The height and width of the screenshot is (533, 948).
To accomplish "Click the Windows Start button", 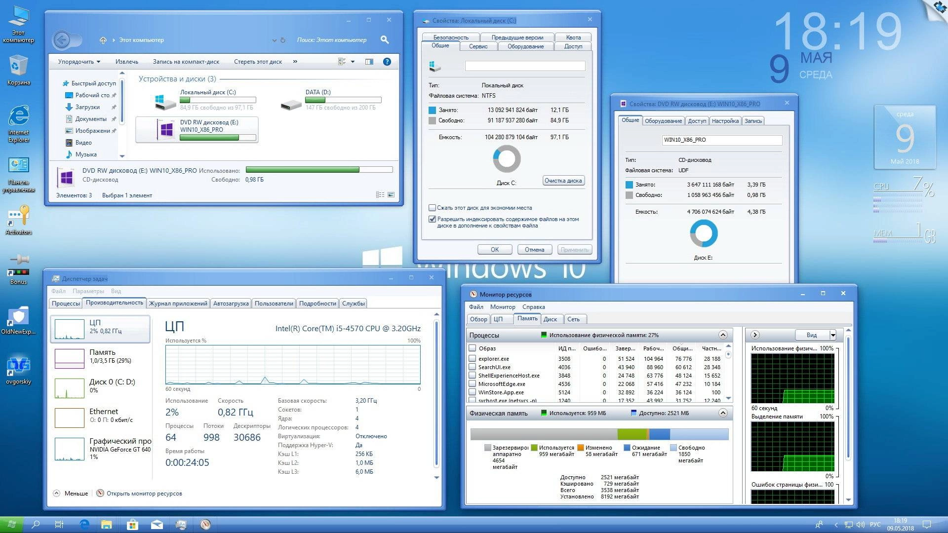I will point(11,525).
